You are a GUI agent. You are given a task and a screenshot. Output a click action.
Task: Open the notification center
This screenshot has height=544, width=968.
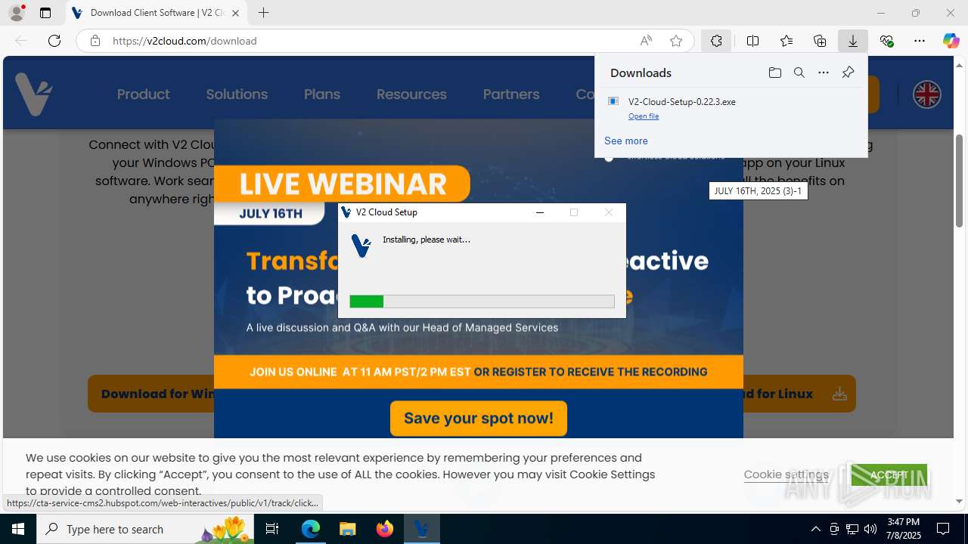(943, 529)
